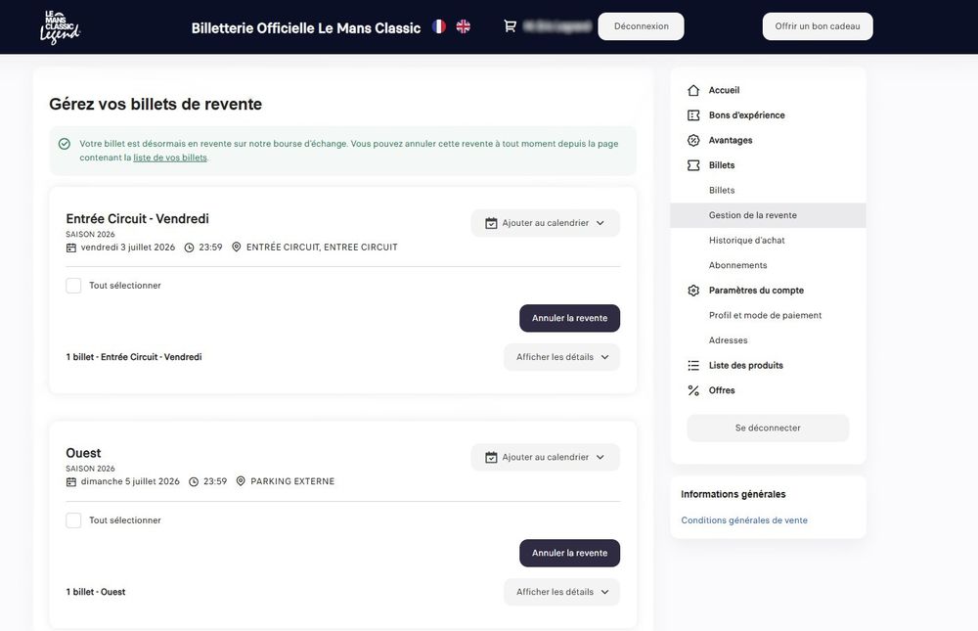Cancel resale of Ouest ticket
Screen dimensions: 978x631
(x=569, y=553)
